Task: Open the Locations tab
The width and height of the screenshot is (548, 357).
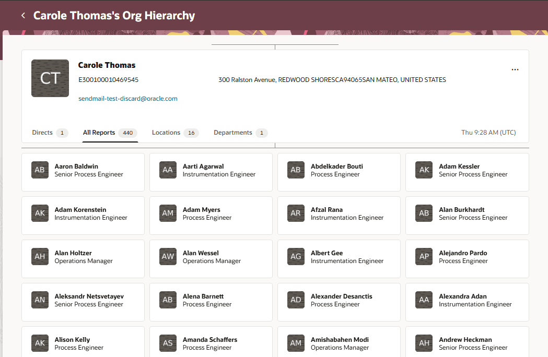Action: (166, 133)
